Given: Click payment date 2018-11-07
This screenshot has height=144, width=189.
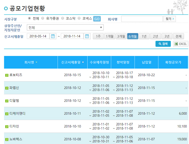Looking at the screenshot, I should [146, 139].
